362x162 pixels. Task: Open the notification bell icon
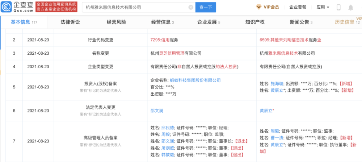[x=351, y=7]
